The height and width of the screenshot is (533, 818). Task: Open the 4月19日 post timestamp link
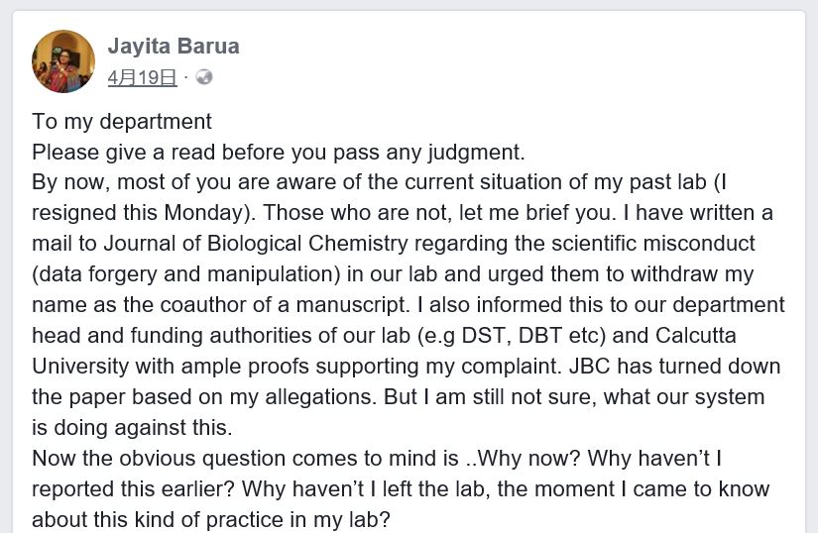pyautogui.click(x=143, y=77)
